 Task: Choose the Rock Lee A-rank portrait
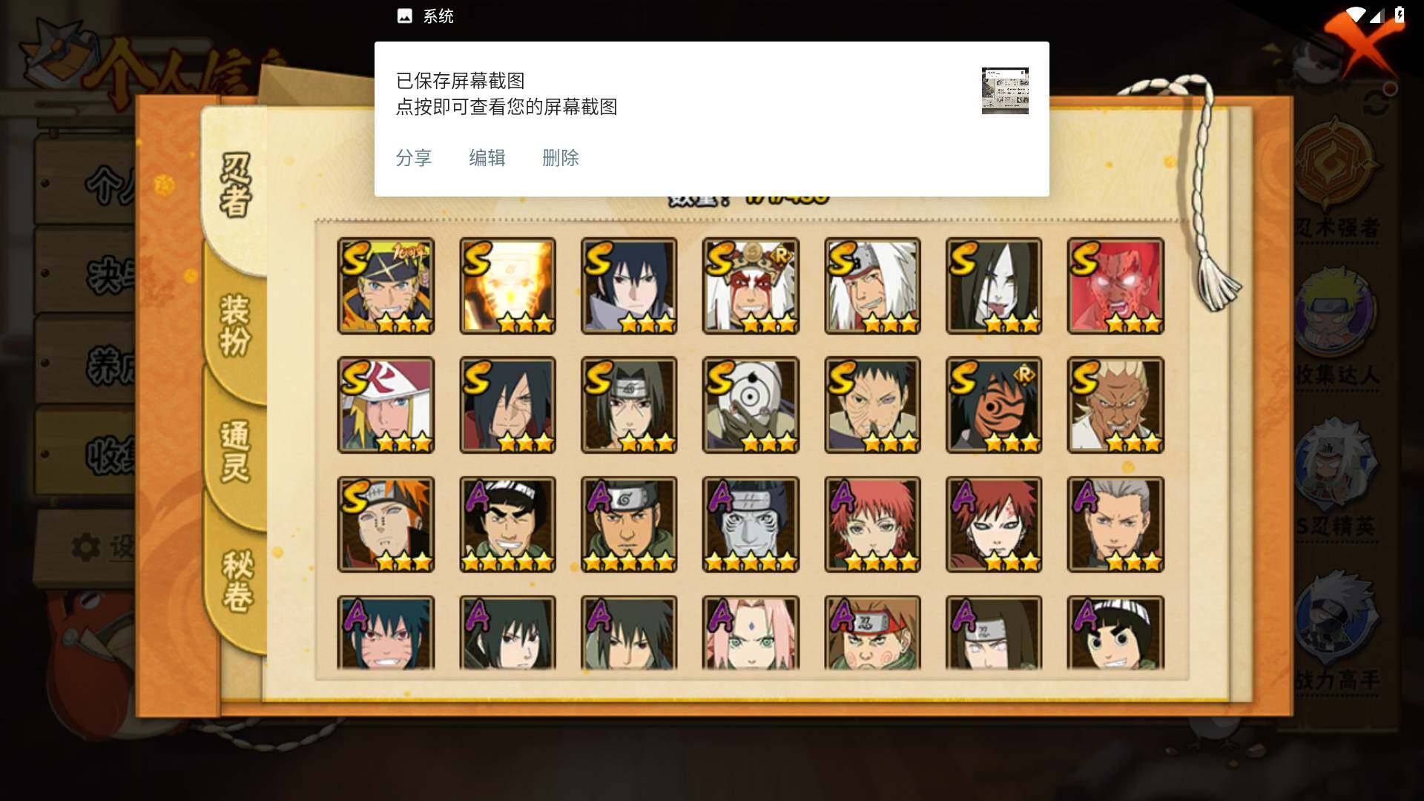[1115, 633]
